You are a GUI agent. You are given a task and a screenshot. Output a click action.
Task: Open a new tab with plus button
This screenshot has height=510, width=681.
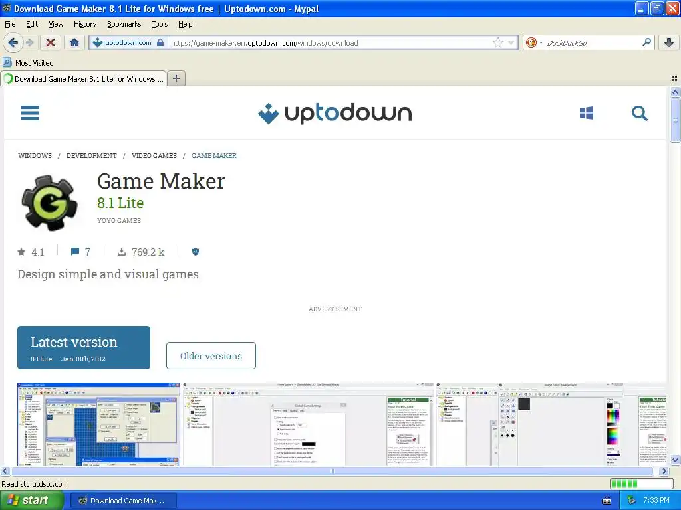(176, 78)
